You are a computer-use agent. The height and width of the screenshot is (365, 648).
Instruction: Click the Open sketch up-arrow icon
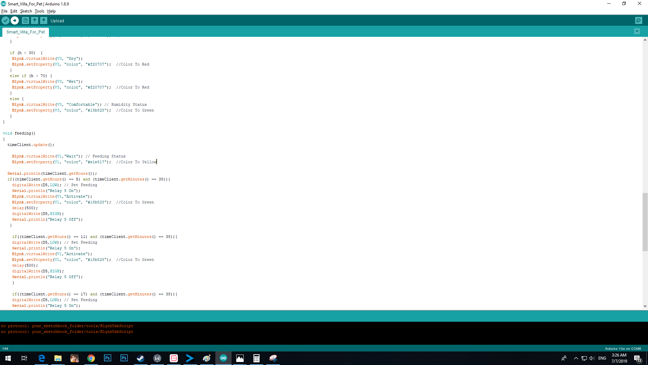pos(34,21)
